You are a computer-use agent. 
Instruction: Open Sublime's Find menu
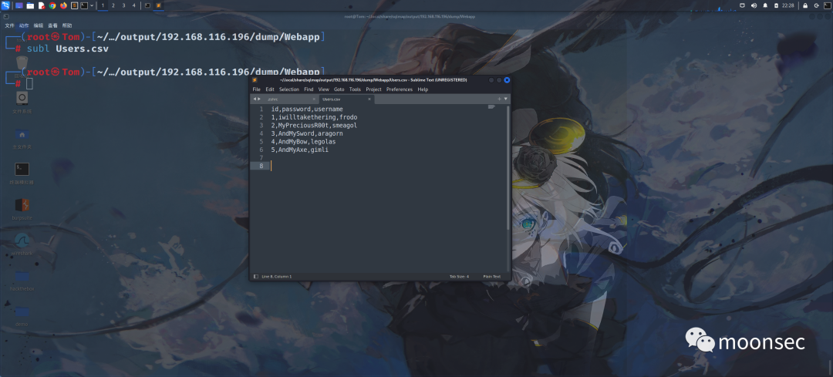click(x=309, y=89)
